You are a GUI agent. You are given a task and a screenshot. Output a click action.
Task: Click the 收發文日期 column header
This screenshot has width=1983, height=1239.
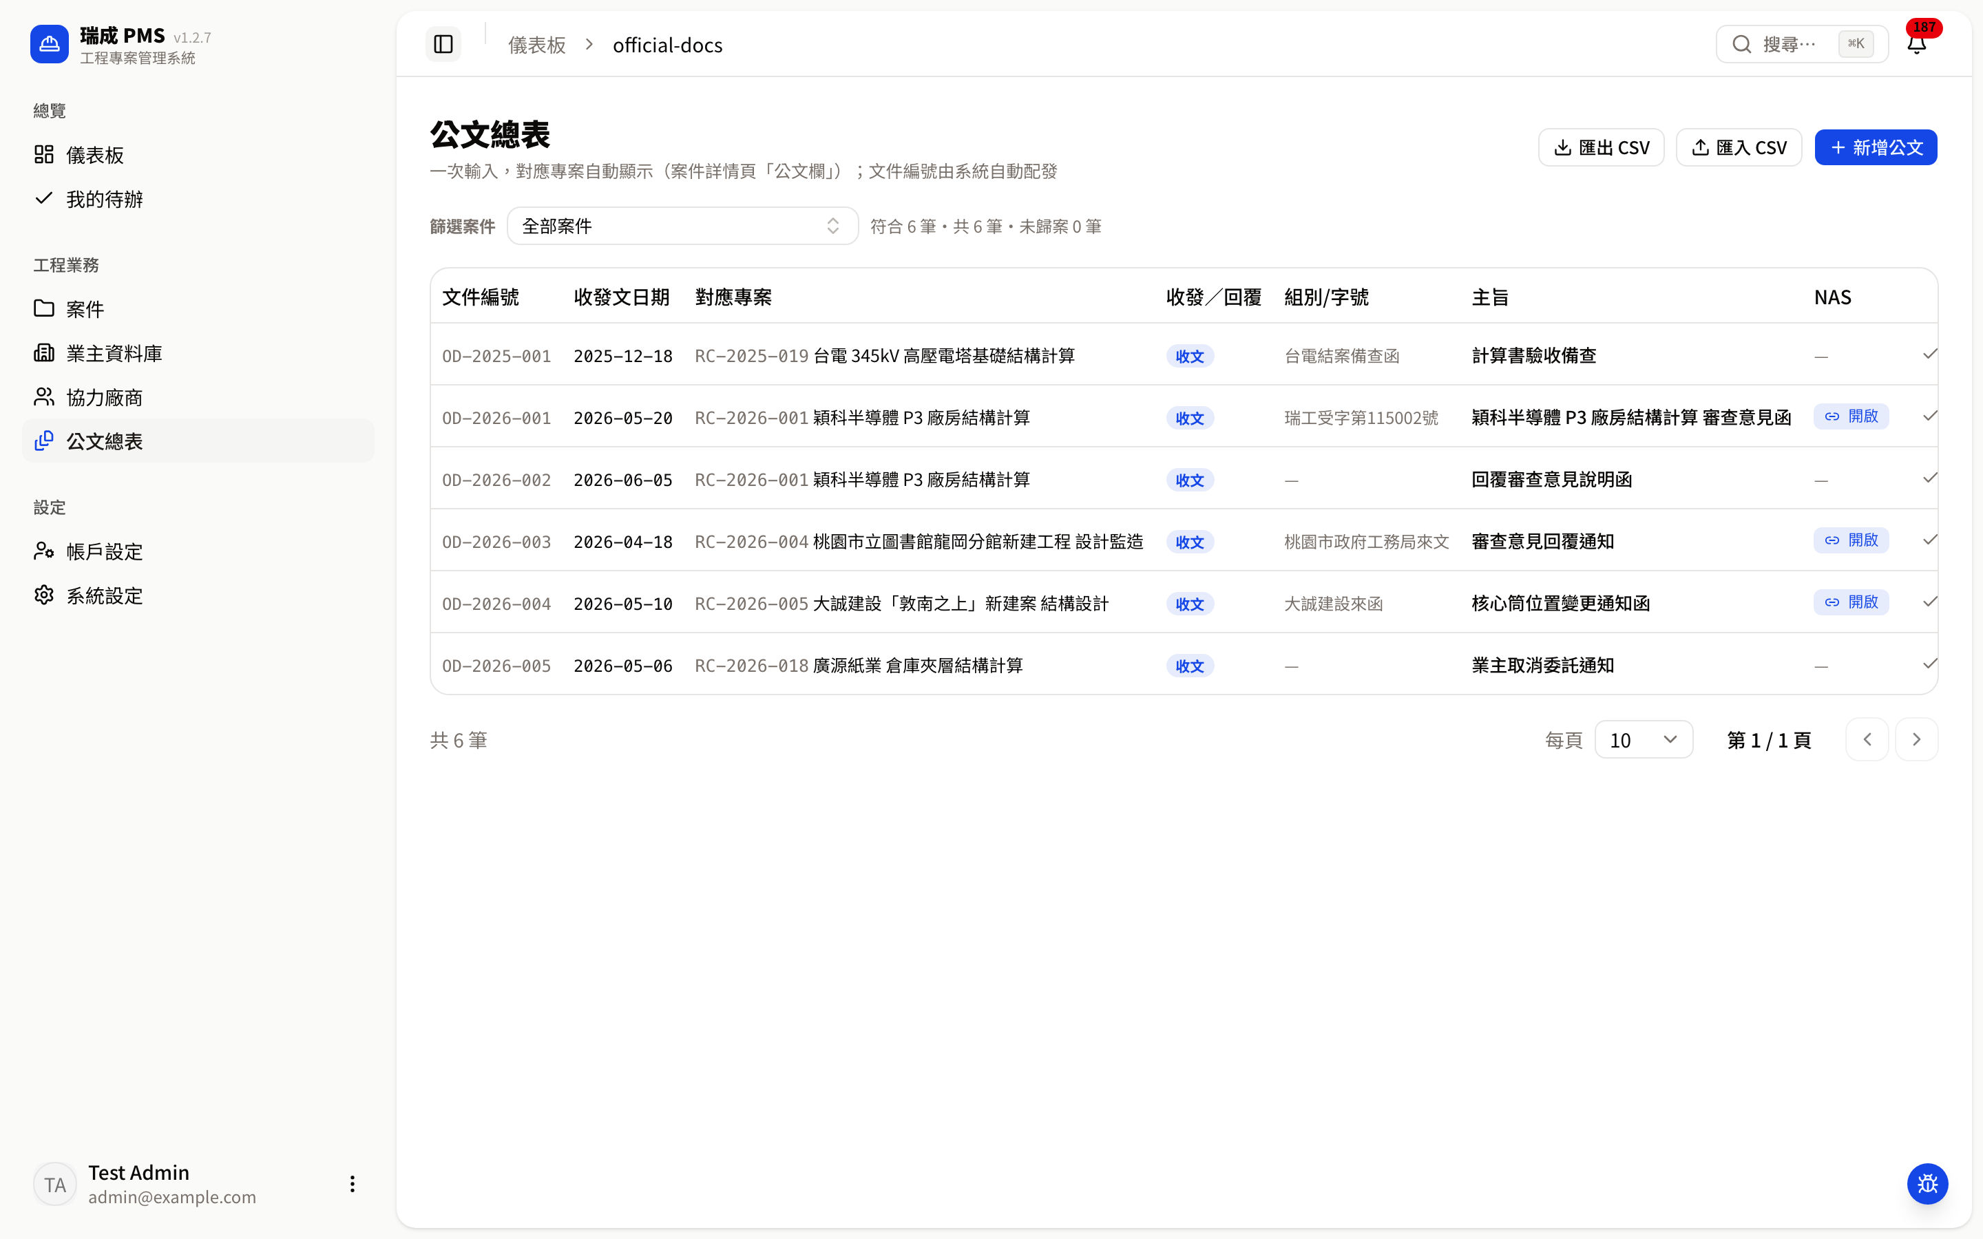click(x=621, y=297)
